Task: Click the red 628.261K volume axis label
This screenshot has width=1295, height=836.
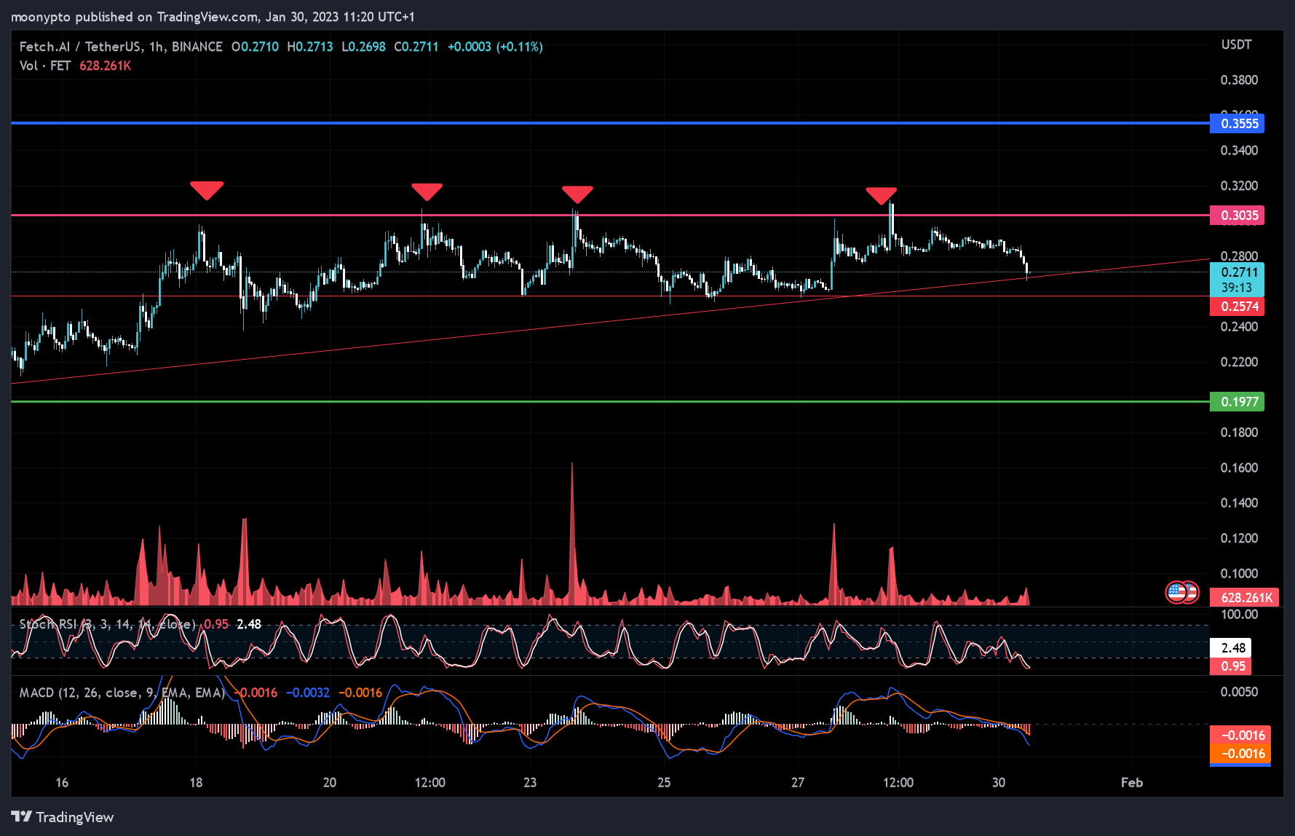Action: [x=1244, y=597]
